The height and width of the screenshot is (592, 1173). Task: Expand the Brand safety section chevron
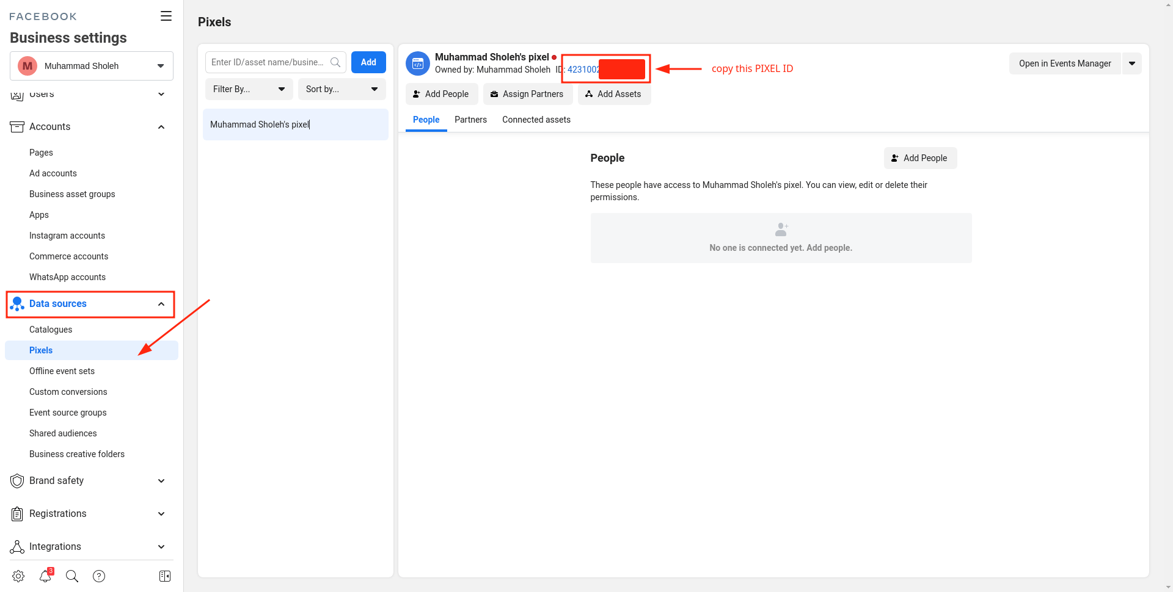[x=161, y=481]
